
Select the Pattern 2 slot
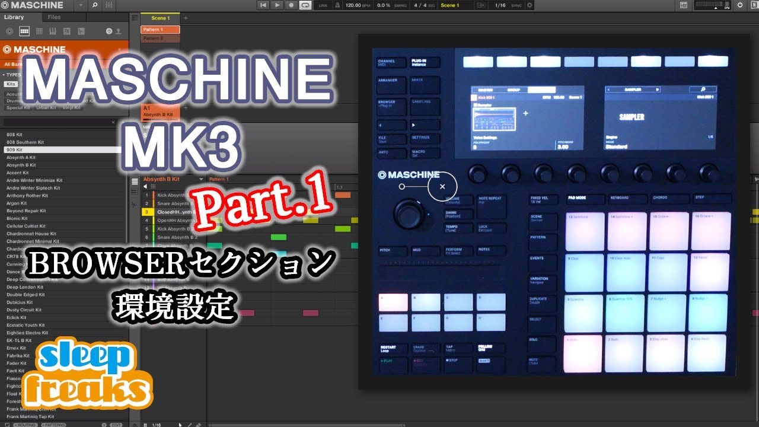pos(160,38)
